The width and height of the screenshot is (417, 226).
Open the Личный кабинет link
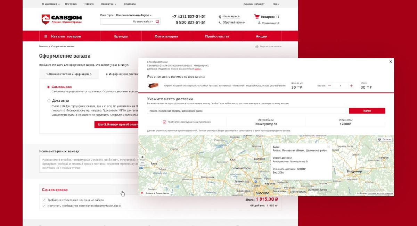[254, 4]
